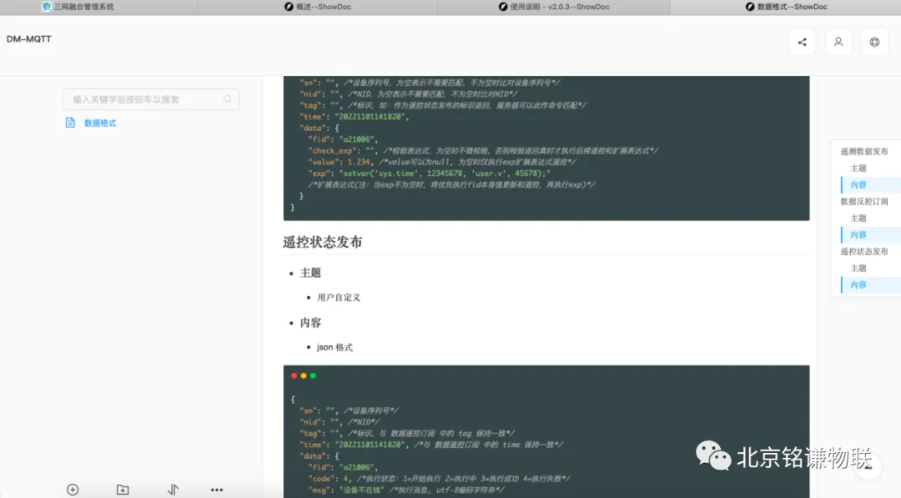The height and width of the screenshot is (498, 901).
Task: Jump to 遥控状态发布 in outline
Action: 863,252
